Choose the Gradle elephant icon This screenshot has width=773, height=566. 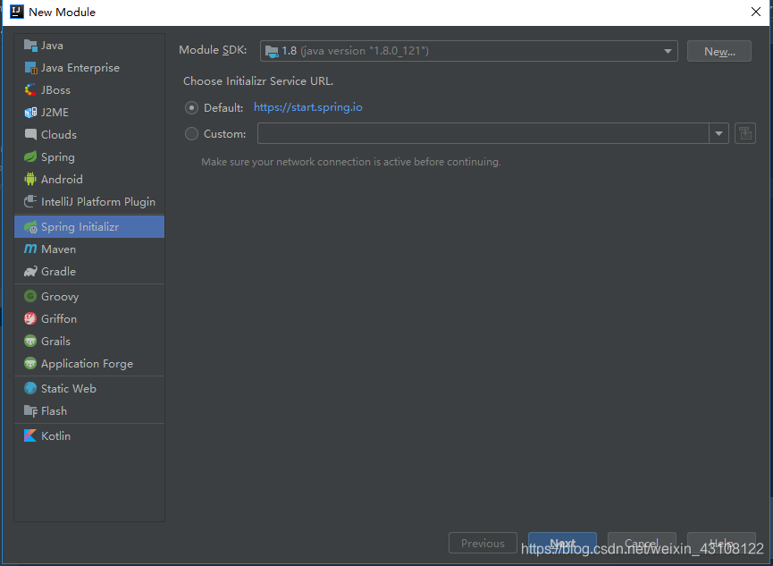[30, 272]
